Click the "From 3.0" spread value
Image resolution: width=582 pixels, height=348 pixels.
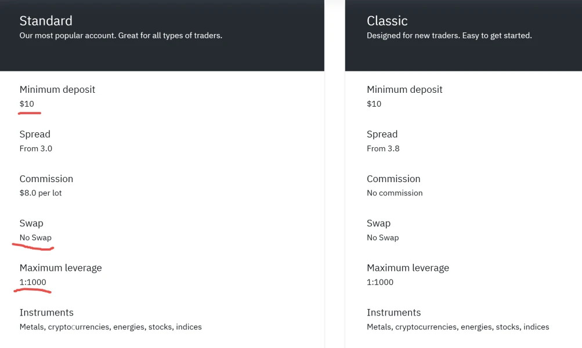[x=36, y=148]
